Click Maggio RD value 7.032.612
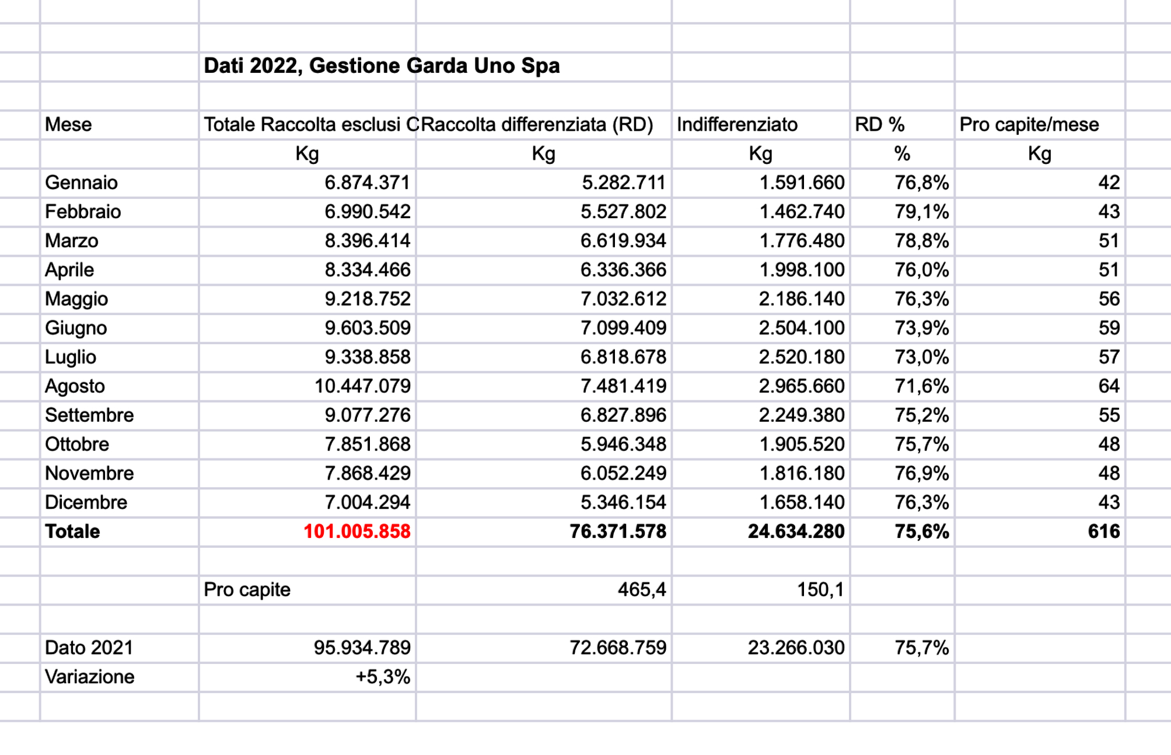Screen dimensions: 1171x755 point(623,299)
